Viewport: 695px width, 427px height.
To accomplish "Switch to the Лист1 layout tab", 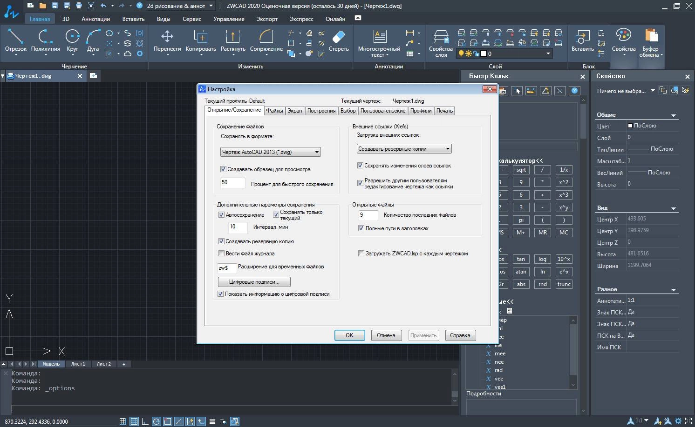I will (78, 364).
